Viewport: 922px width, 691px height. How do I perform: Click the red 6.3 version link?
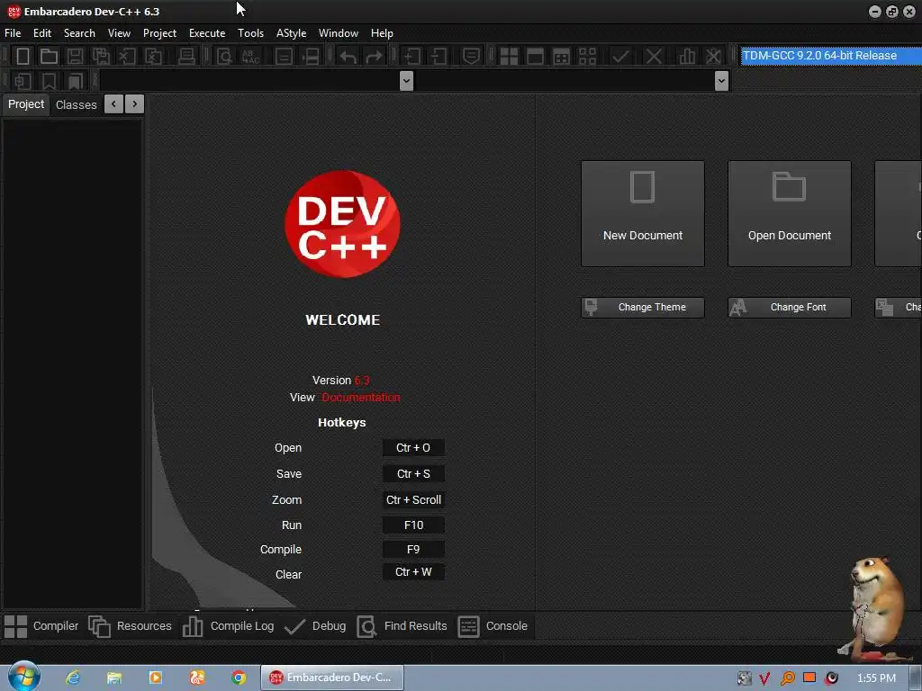(x=362, y=381)
